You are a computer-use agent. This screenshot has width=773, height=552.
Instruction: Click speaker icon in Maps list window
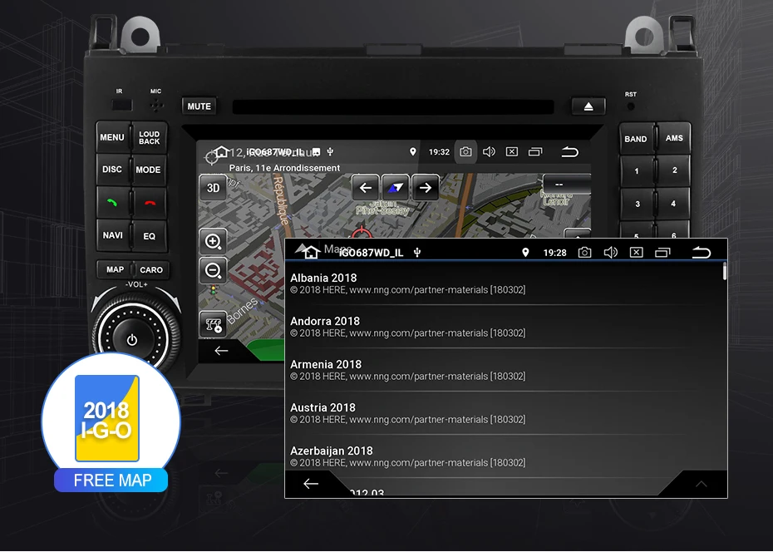pos(610,253)
